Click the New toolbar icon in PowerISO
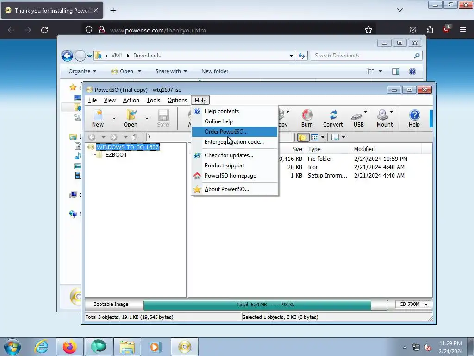The width and height of the screenshot is (474, 356). coord(98,118)
